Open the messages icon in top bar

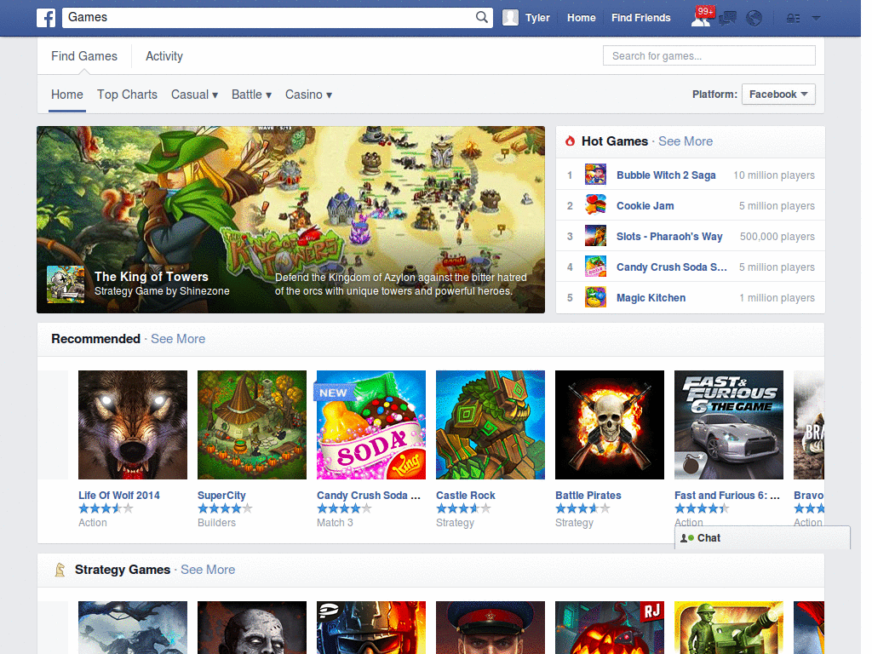727,19
